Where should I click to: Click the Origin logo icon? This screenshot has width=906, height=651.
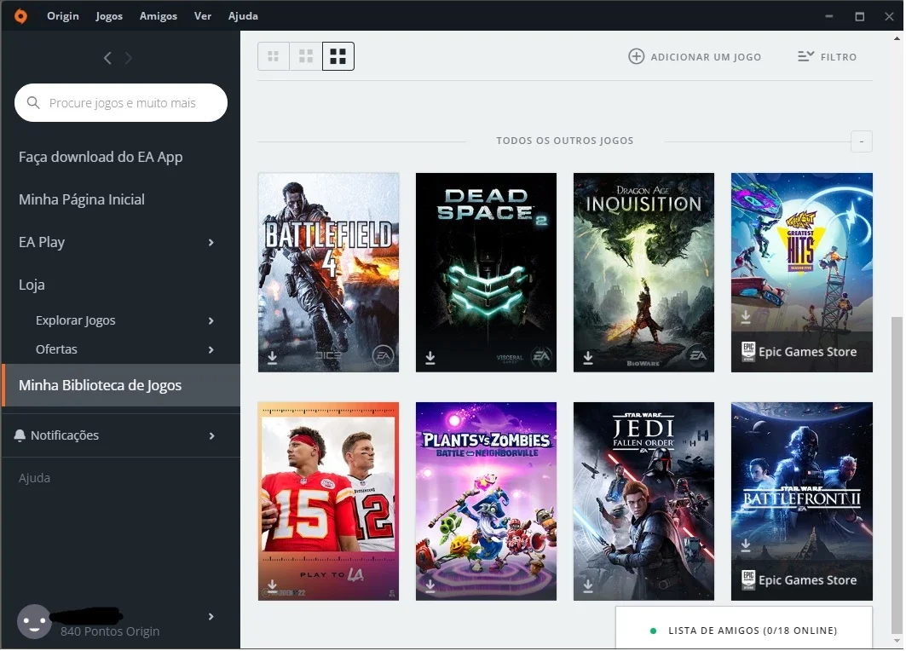(20, 15)
